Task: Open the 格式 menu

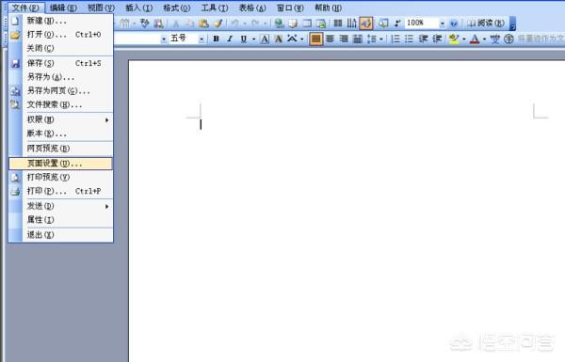Action: click(x=177, y=8)
